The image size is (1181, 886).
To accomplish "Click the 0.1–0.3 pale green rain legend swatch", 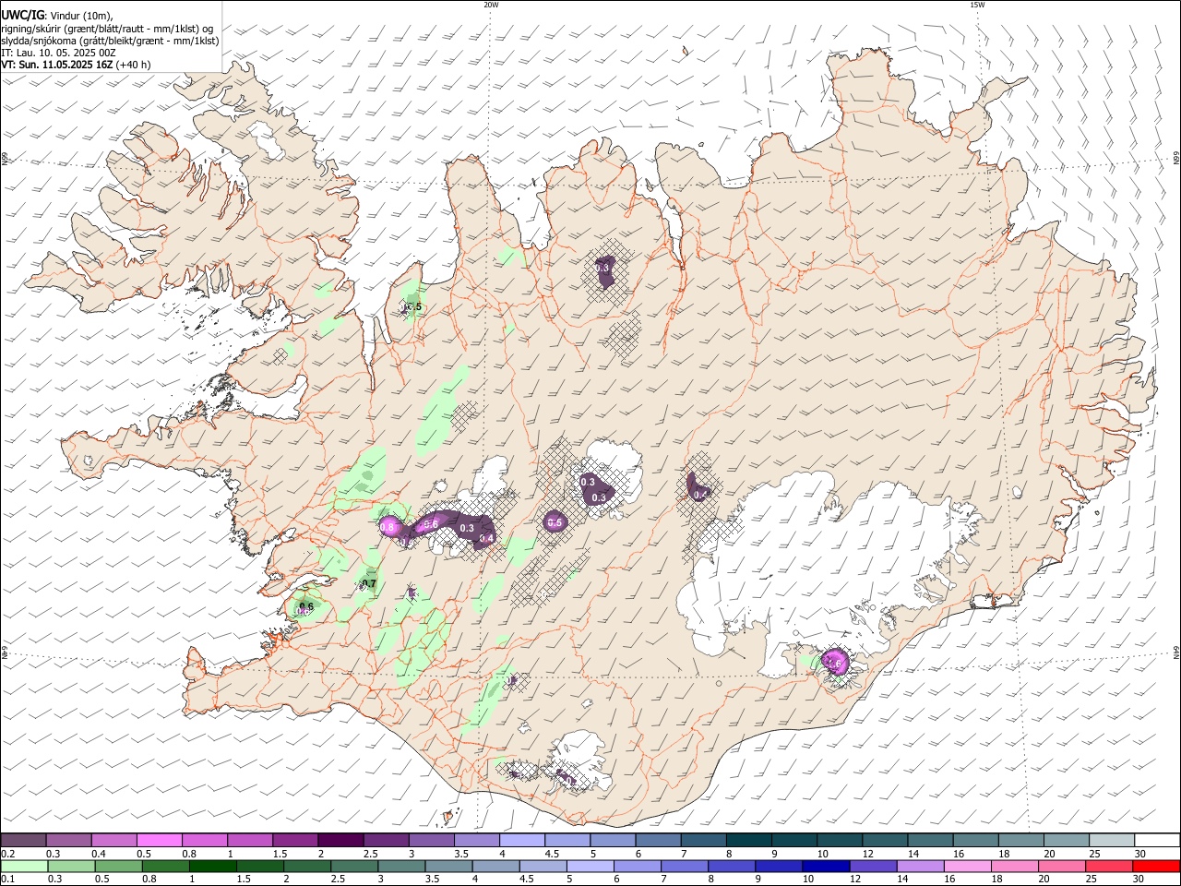I will (25, 866).
